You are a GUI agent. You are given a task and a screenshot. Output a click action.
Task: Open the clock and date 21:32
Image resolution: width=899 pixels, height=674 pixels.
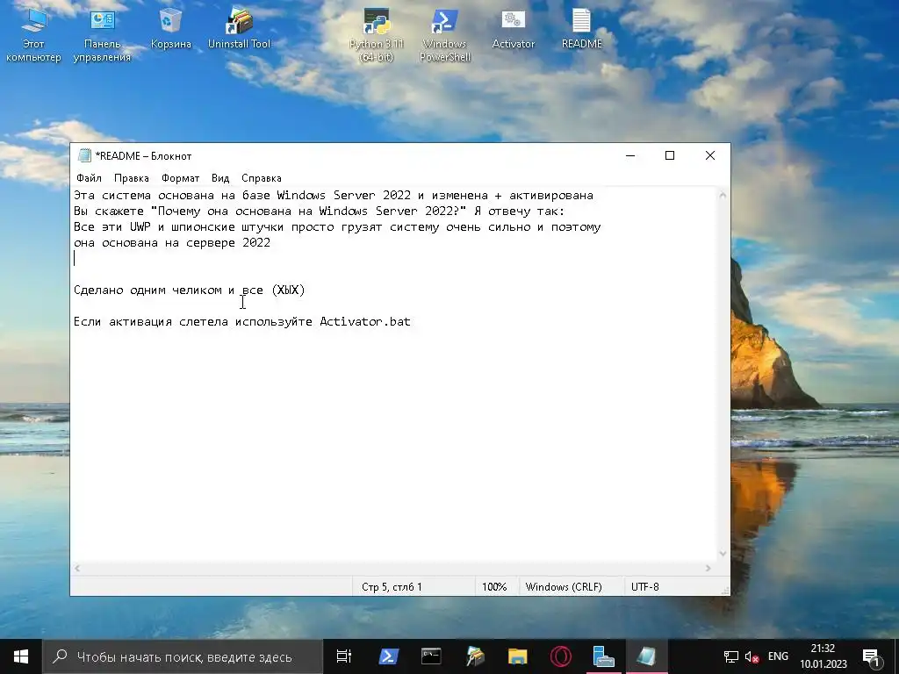click(823, 656)
